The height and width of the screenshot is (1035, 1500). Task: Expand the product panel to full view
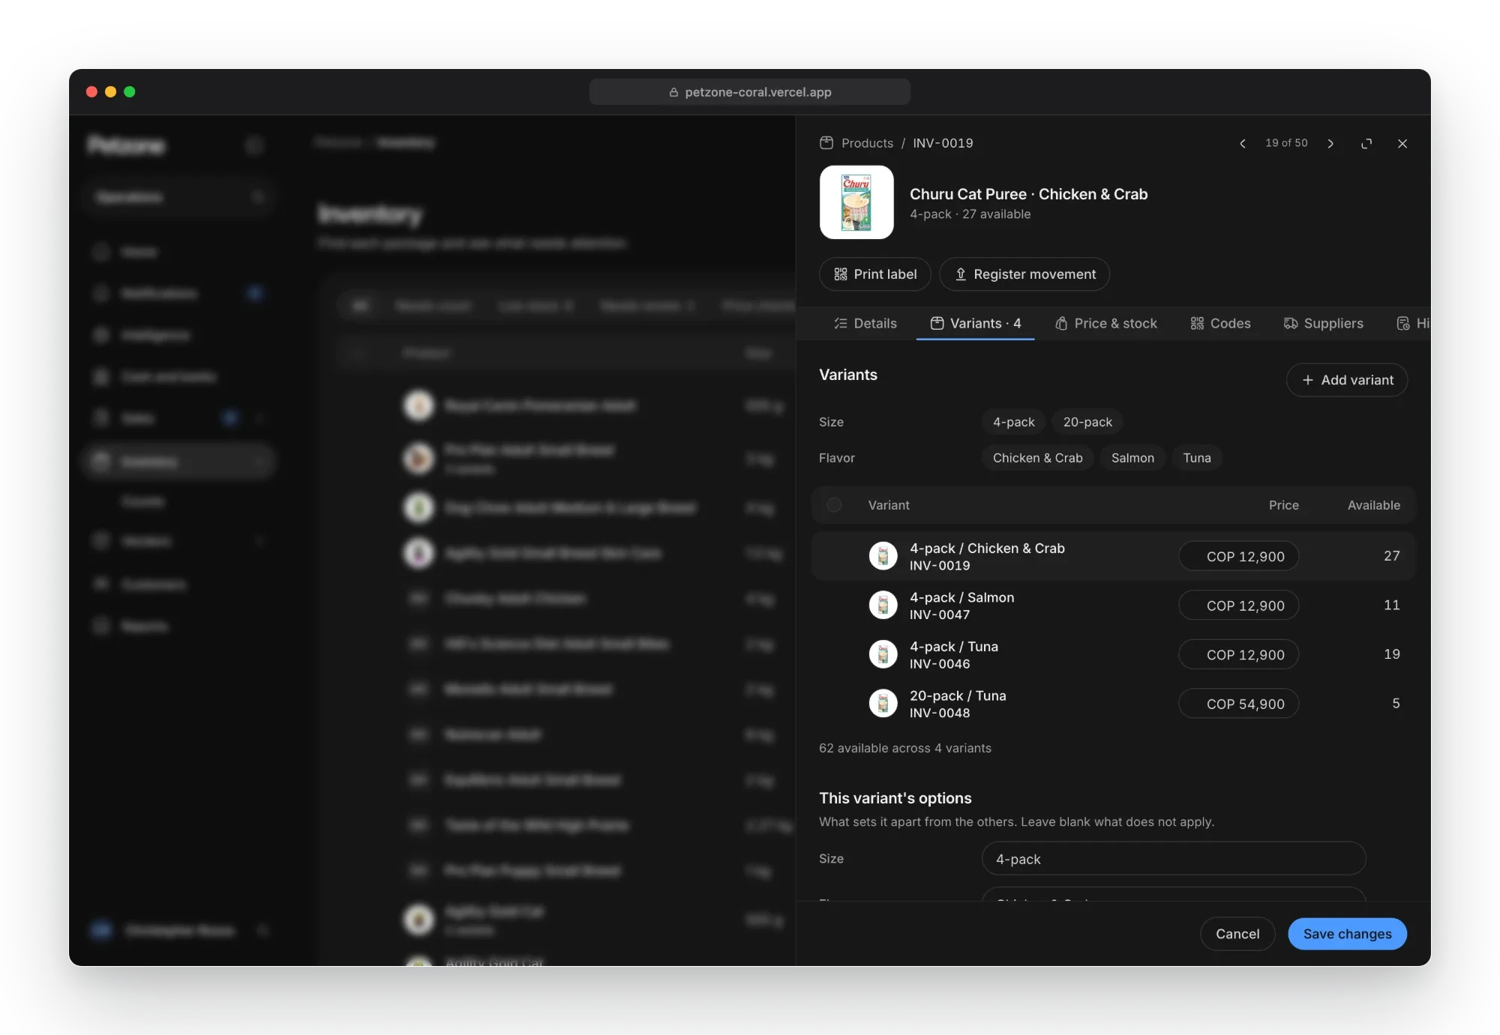click(1366, 143)
